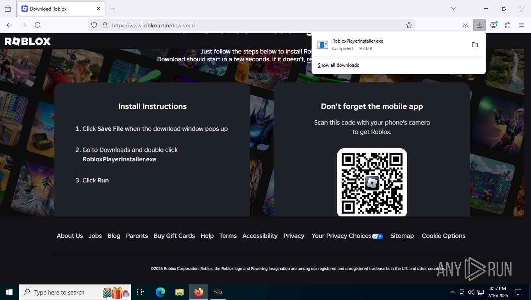Switch to Firefox on the taskbar
The width and height of the screenshot is (531, 300).
(199, 292)
